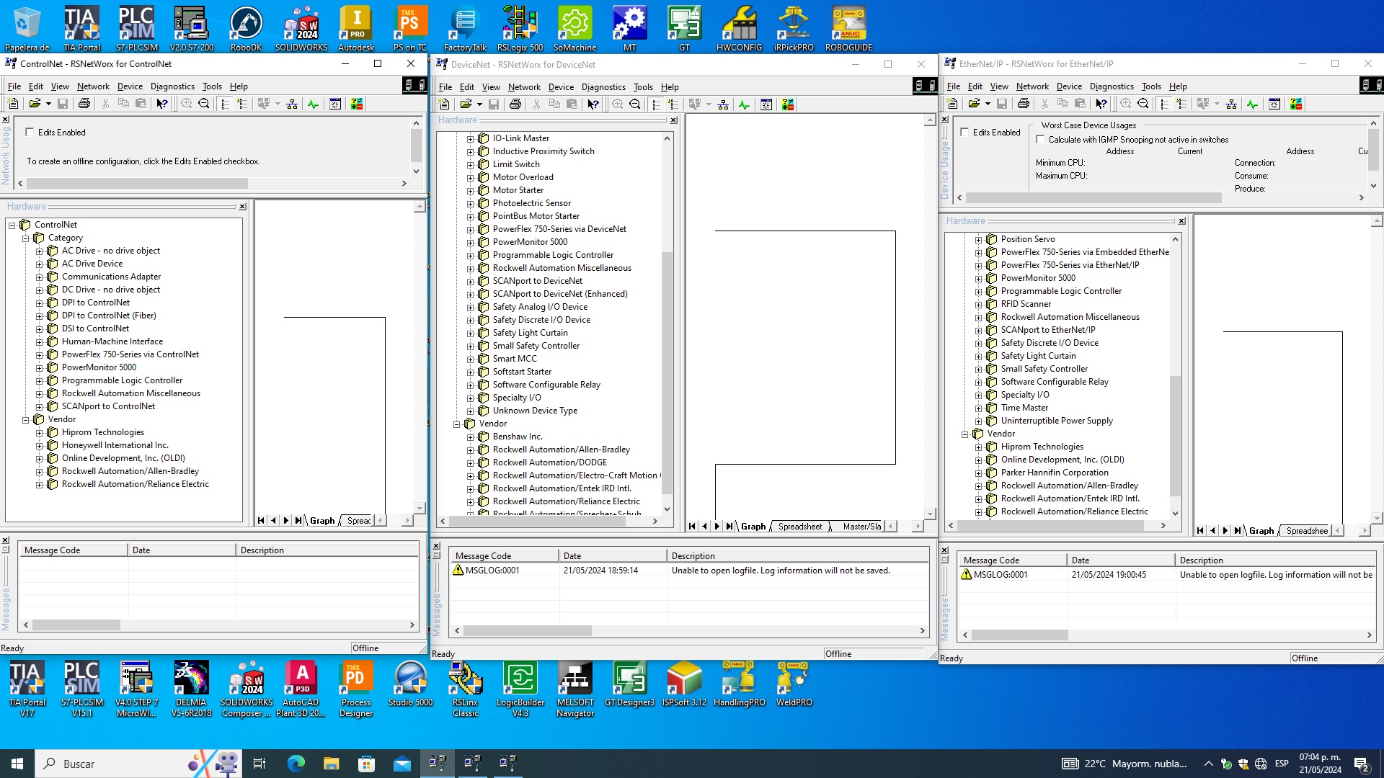Open Studio 5000 desktop shortcut
This screenshot has height=778, width=1384.
pos(410,684)
